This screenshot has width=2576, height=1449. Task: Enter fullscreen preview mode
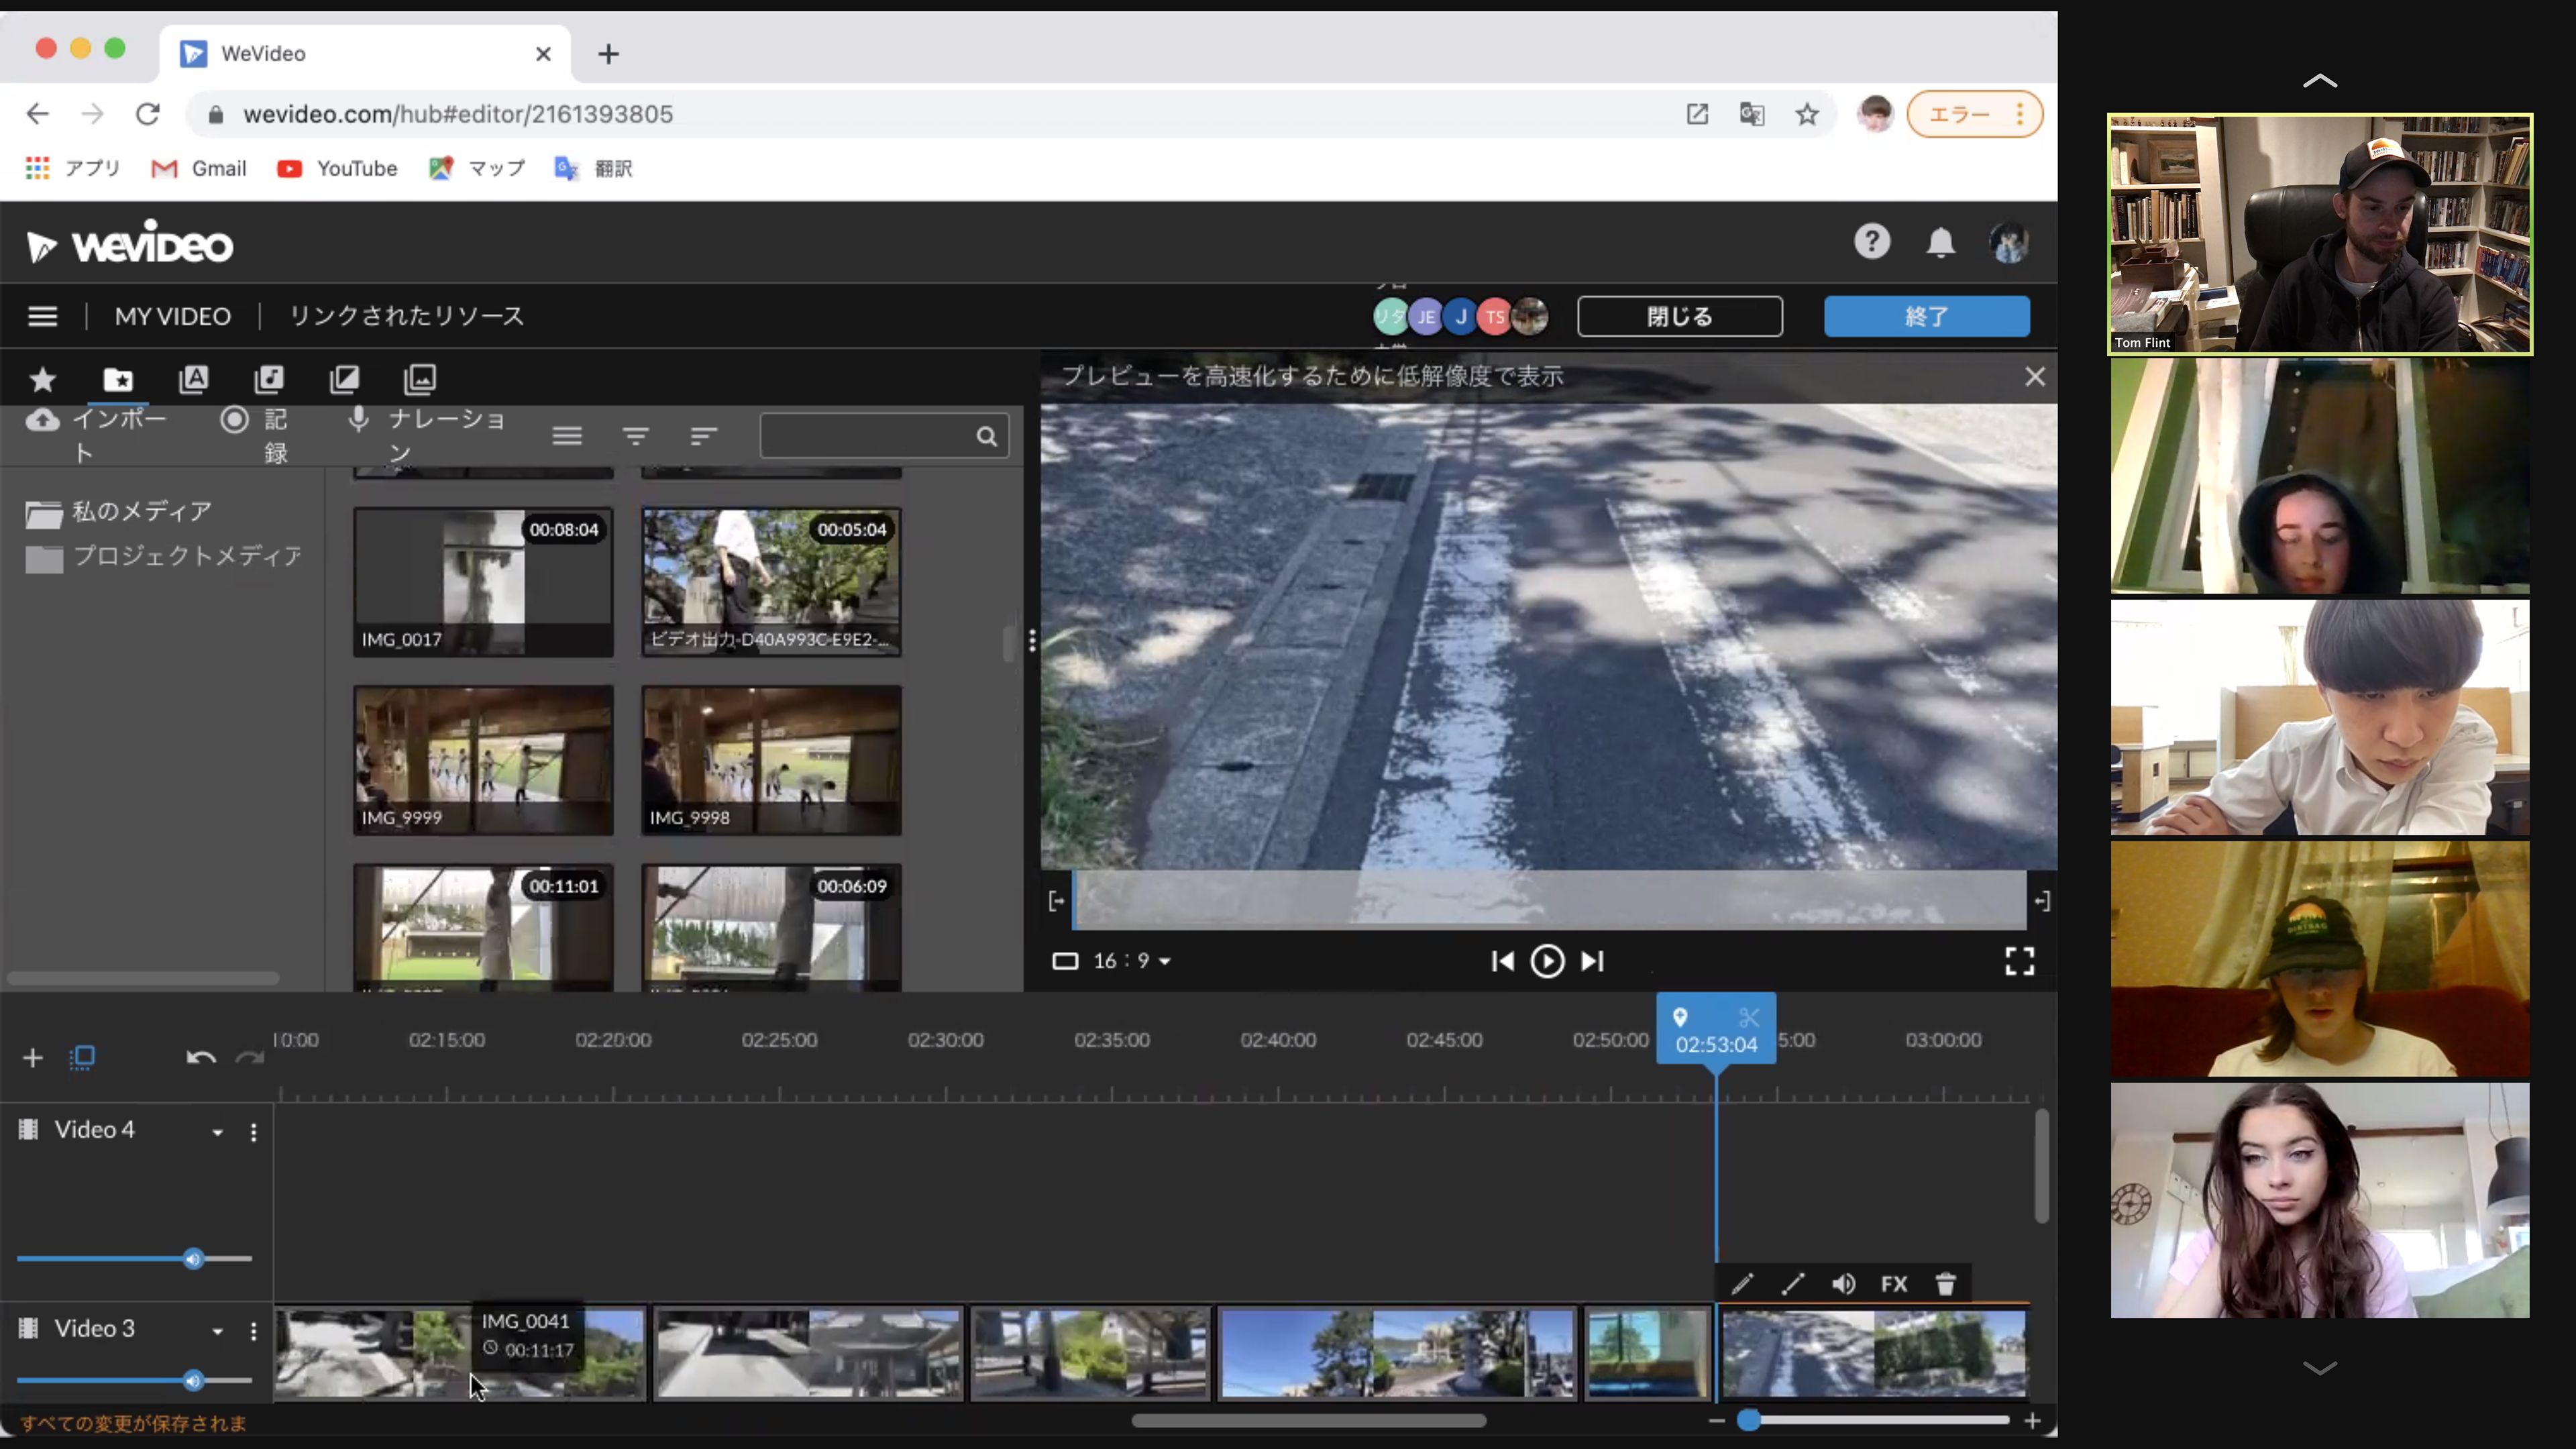pos(2019,961)
